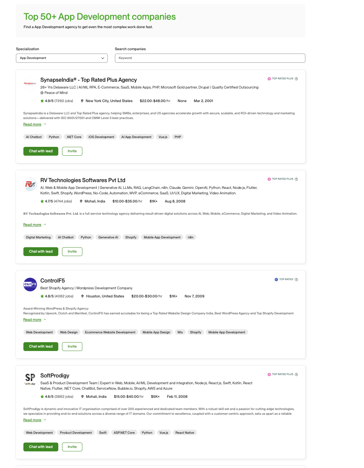Click the help icon beside SynapseIndia's Top Rated Plus

click(x=296, y=79)
